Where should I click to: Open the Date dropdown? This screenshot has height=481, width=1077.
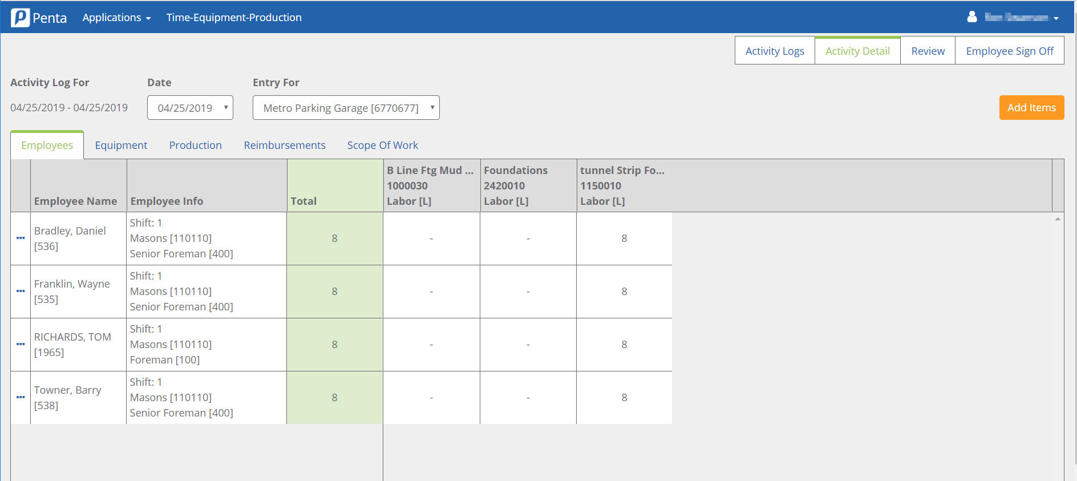point(190,108)
